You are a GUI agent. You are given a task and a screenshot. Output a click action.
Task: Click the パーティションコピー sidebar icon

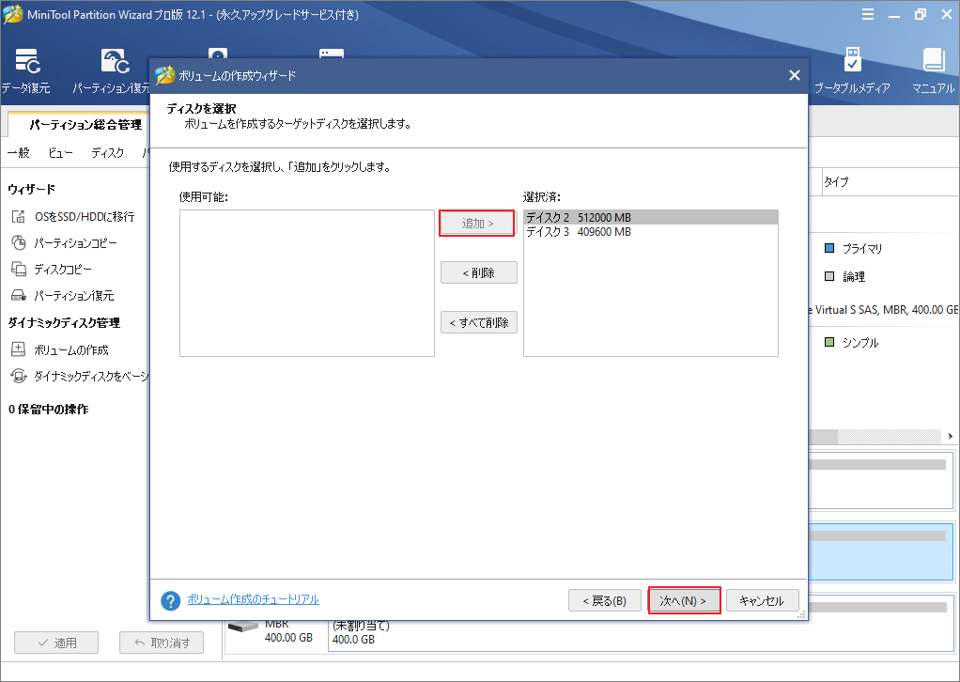click(18, 242)
